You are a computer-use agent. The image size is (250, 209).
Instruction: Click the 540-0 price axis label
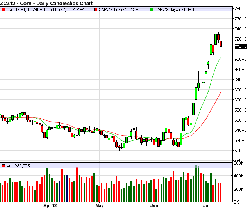click(x=241, y=130)
